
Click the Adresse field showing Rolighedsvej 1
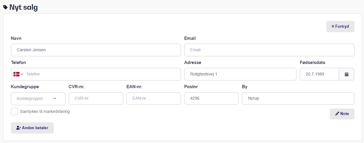(x=240, y=74)
